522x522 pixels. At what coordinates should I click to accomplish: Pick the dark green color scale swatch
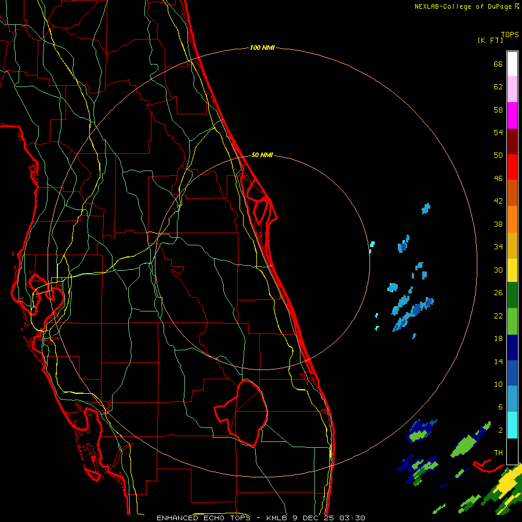tap(512, 295)
